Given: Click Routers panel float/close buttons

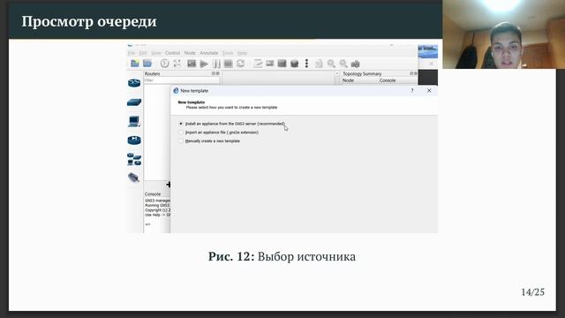Looking at the screenshot, I should point(215,73).
